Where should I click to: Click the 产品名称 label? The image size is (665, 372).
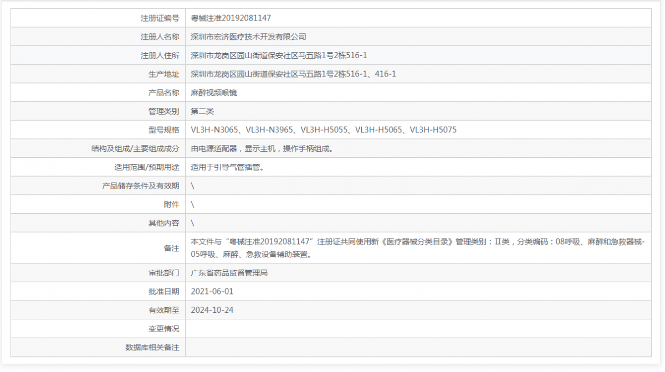pyautogui.click(x=164, y=93)
